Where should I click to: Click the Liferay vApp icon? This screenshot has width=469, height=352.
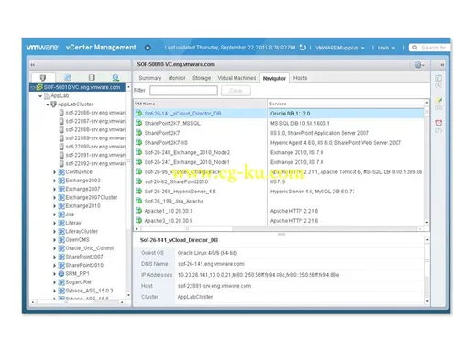[61, 223]
